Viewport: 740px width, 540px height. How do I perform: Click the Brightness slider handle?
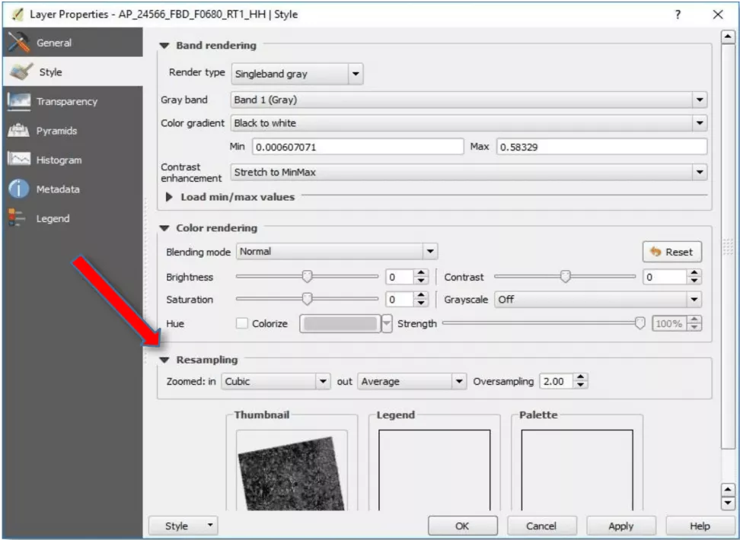308,276
